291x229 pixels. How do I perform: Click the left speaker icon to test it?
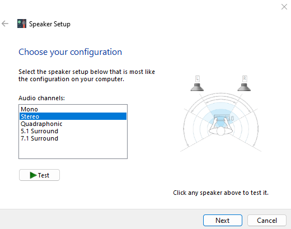click(x=197, y=87)
